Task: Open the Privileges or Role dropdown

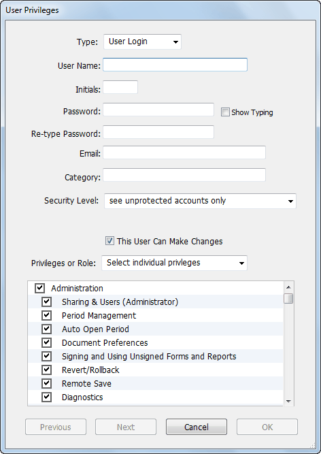Action: click(174, 263)
